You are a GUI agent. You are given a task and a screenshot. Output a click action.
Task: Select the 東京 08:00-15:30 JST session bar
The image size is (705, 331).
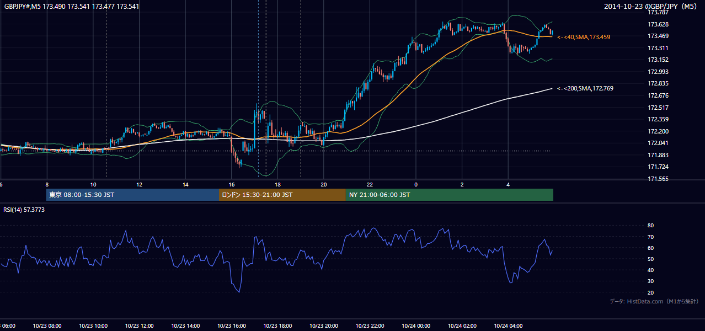[132, 195]
